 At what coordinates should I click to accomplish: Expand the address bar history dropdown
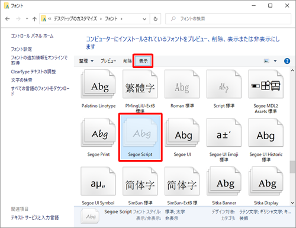144,19
